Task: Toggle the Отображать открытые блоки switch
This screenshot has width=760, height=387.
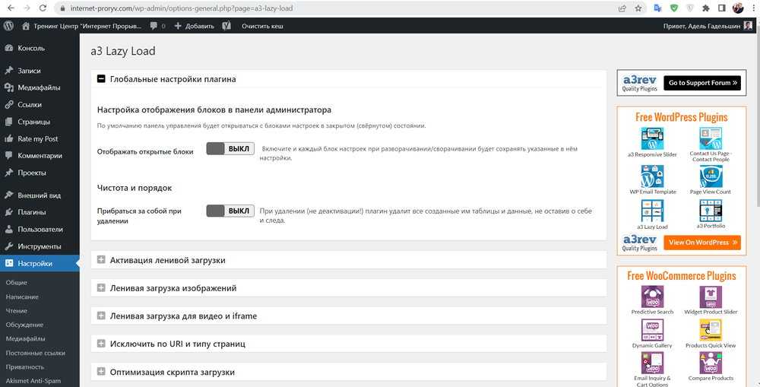Action: coord(230,149)
